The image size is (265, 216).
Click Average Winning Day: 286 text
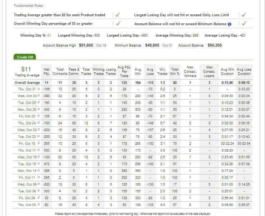coord(177,35)
